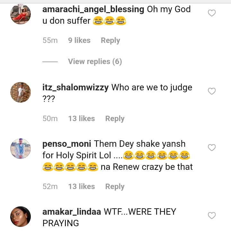231x232 pixels.
Task: Like amarachi_angel_blessing's comment with heart
Action: click(x=212, y=13)
